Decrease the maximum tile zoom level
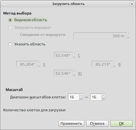The image size is (136, 130). (x=103, y=99)
